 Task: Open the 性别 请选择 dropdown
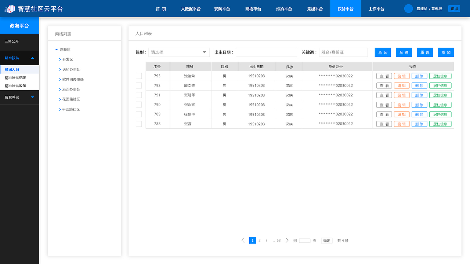pyautogui.click(x=179, y=52)
